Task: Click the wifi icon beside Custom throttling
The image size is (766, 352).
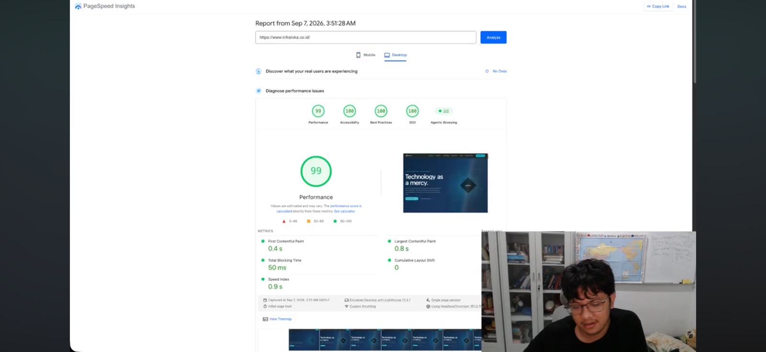Action: point(347,306)
